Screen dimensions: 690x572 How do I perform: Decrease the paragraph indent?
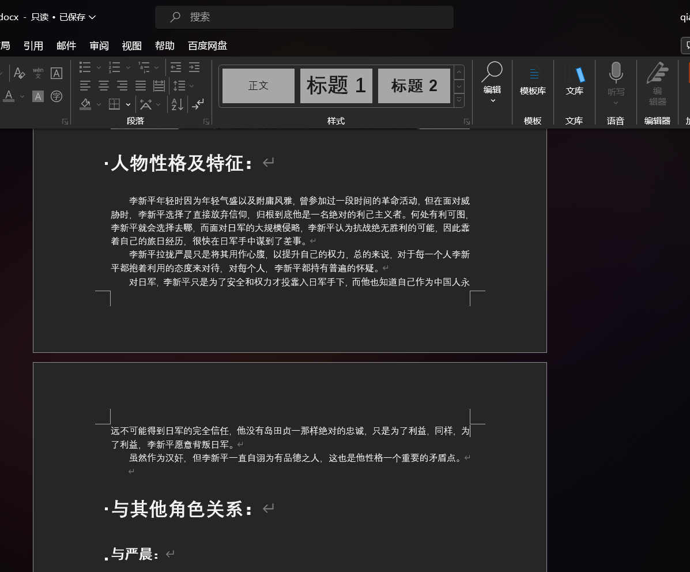click(176, 67)
